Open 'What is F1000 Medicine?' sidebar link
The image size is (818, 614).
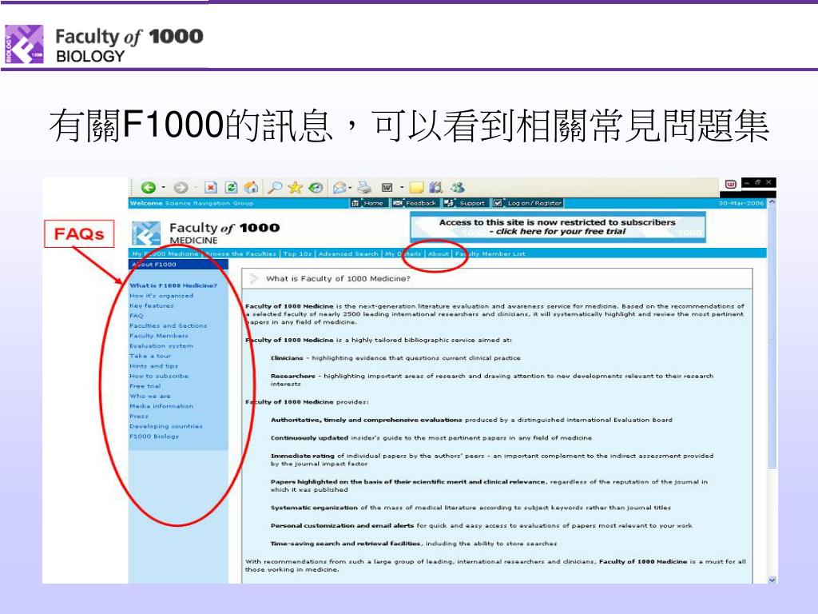click(x=173, y=285)
